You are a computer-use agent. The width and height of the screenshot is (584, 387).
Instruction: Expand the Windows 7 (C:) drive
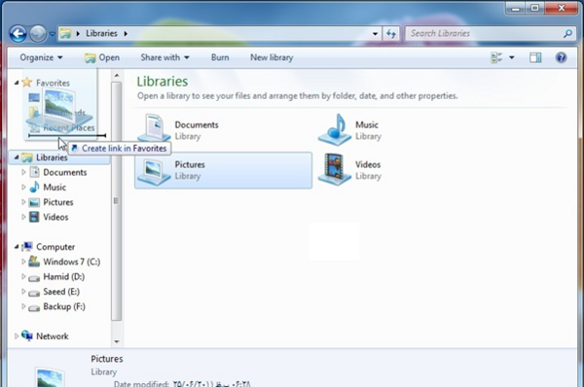[x=23, y=262]
